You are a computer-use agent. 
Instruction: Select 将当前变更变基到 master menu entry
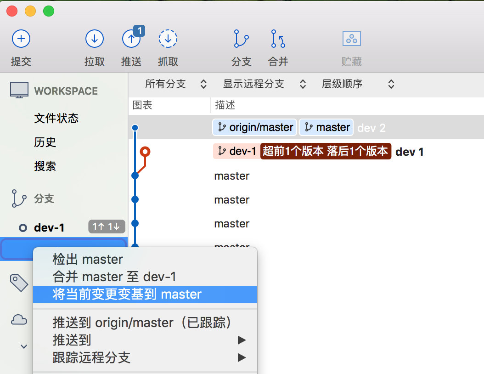click(x=127, y=294)
